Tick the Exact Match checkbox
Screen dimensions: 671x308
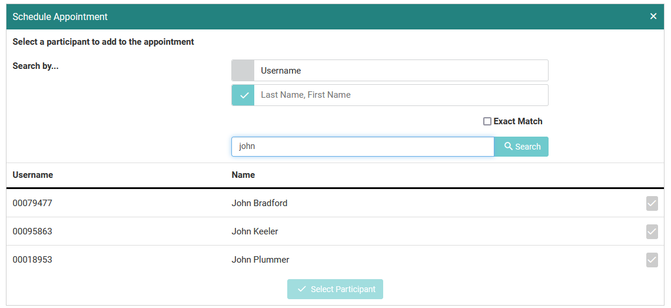(487, 121)
